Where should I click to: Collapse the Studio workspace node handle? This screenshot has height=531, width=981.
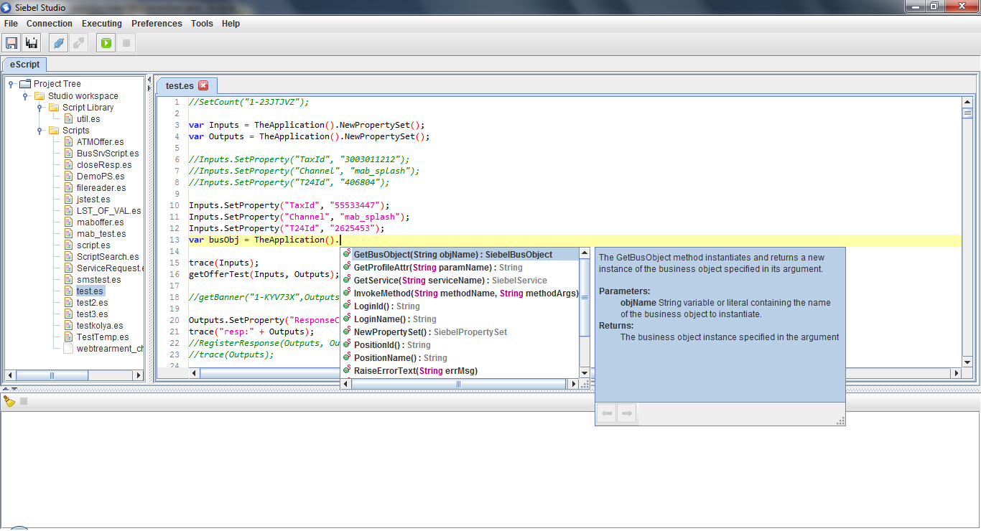pyautogui.click(x=25, y=95)
